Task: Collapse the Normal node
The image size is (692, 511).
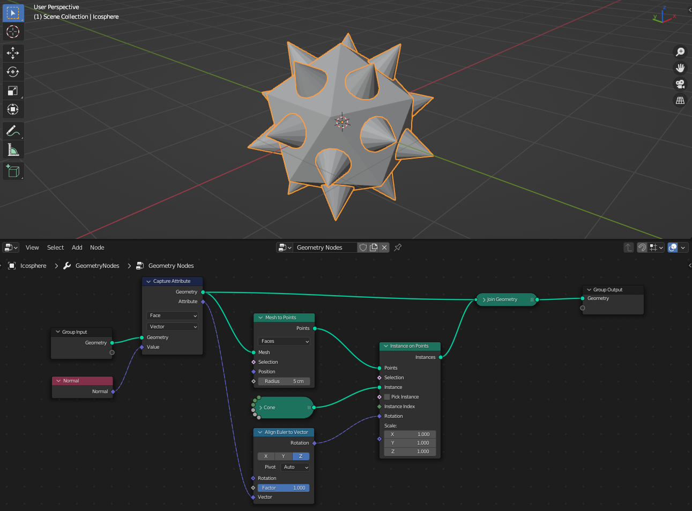Action: point(58,381)
